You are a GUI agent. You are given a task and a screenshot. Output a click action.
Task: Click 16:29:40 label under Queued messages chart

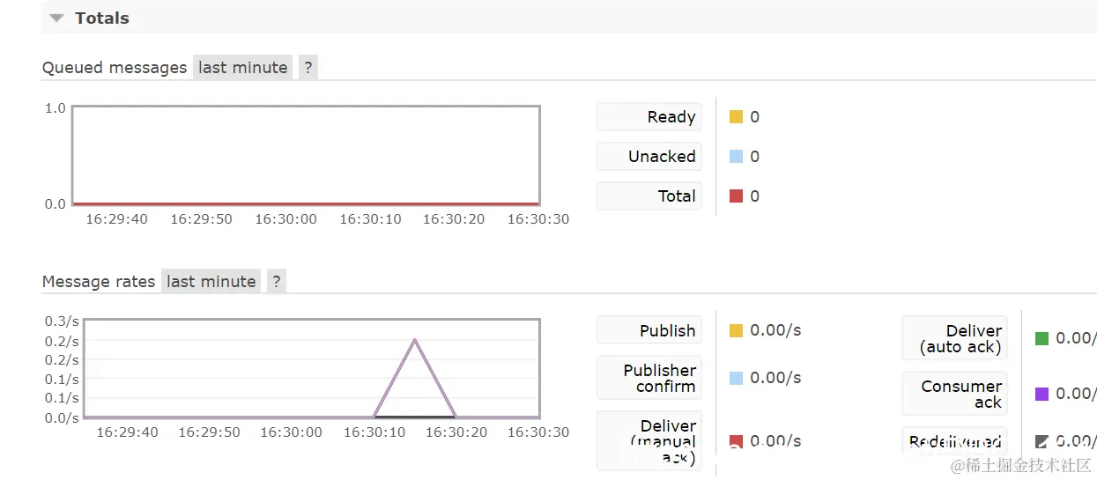(116, 219)
